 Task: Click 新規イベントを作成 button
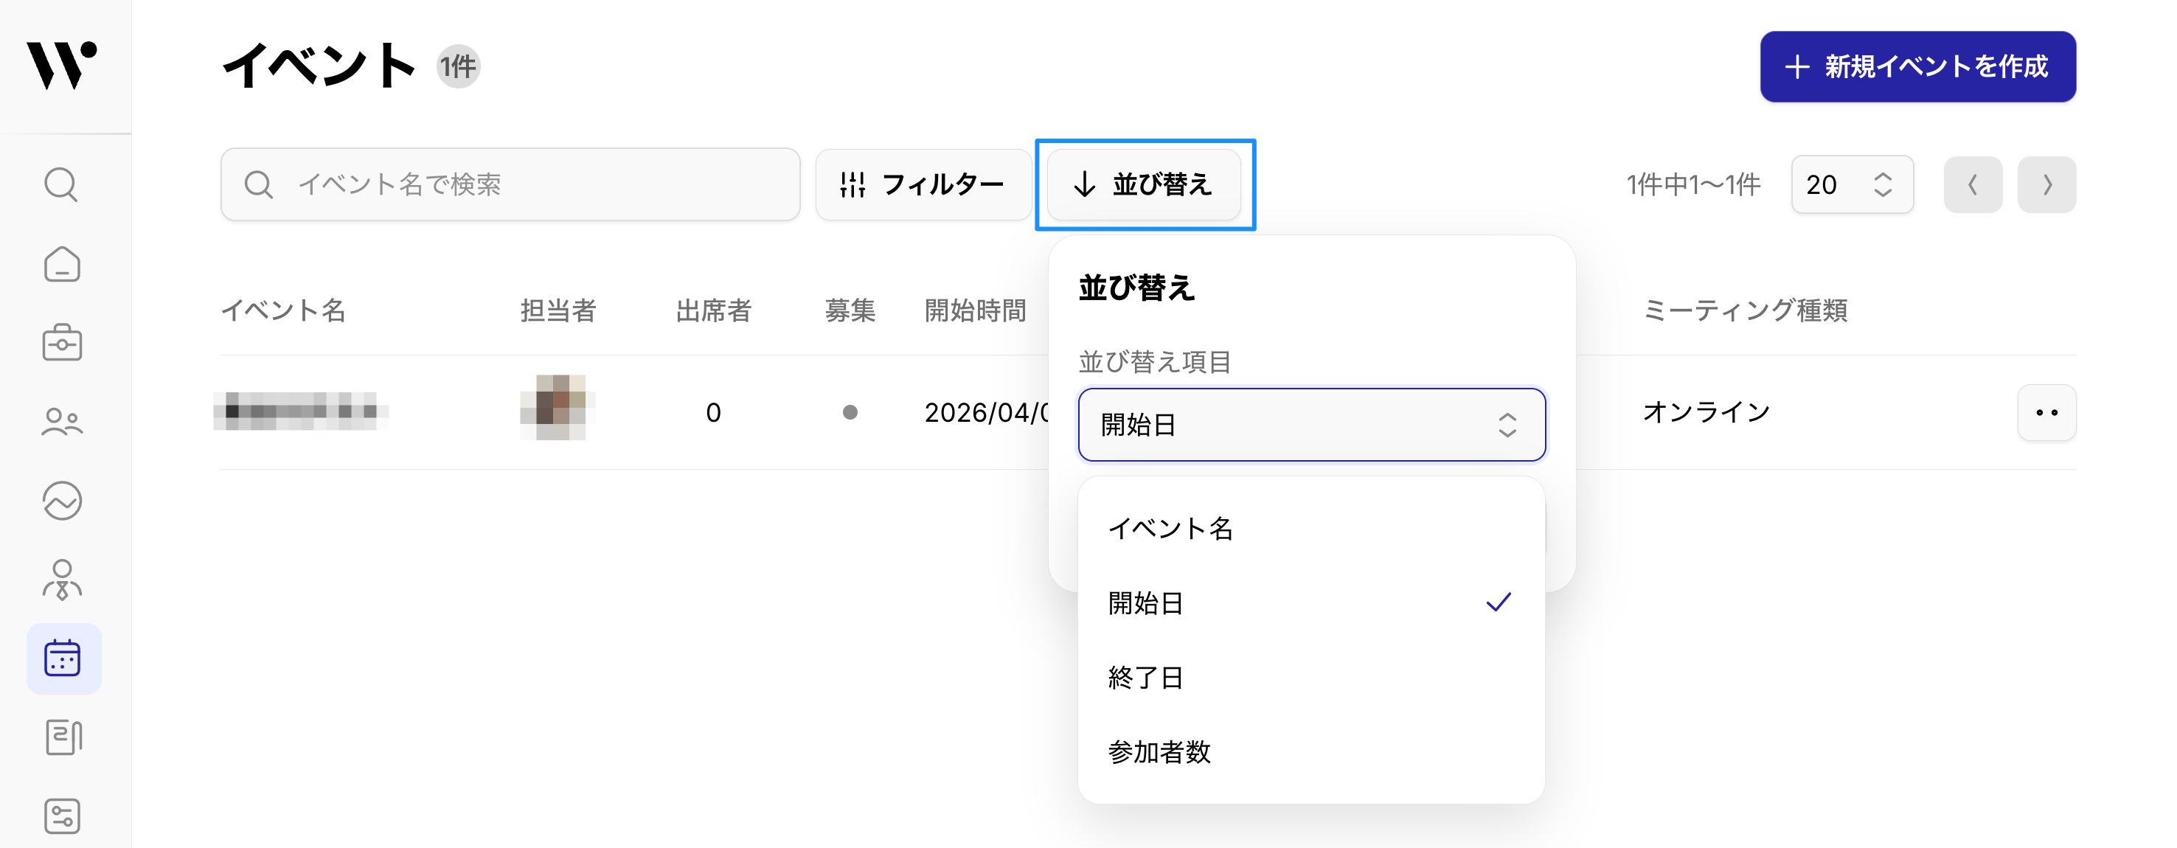click(x=1917, y=66)
